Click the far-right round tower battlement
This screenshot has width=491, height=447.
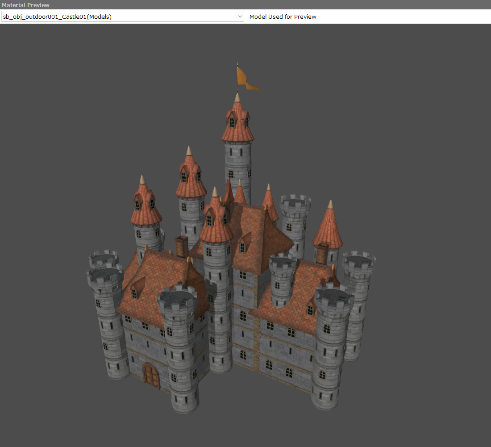click(359, 263)
